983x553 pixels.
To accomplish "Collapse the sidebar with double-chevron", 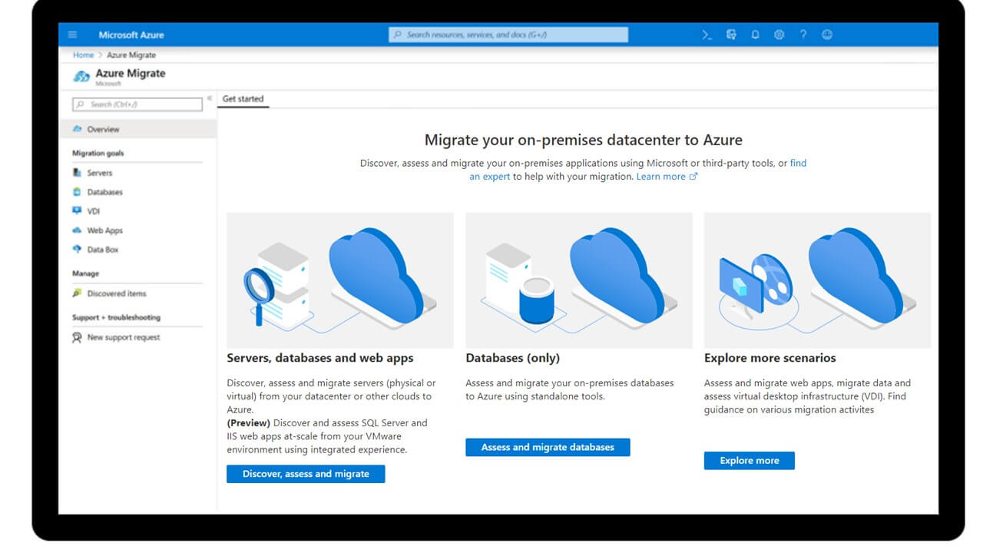I will click(210, 99).
